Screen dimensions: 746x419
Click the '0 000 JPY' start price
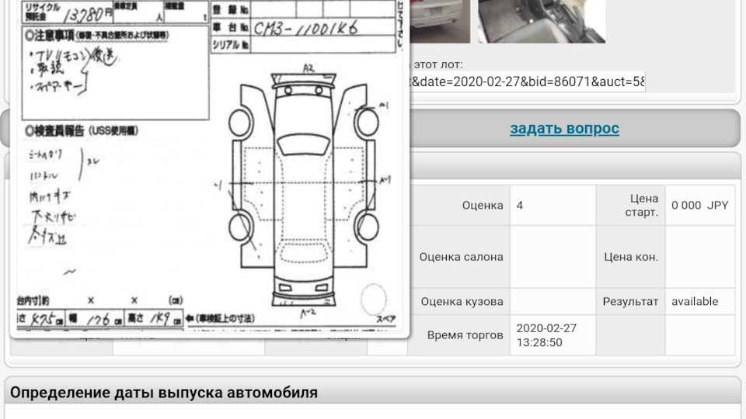pos(700,205)
